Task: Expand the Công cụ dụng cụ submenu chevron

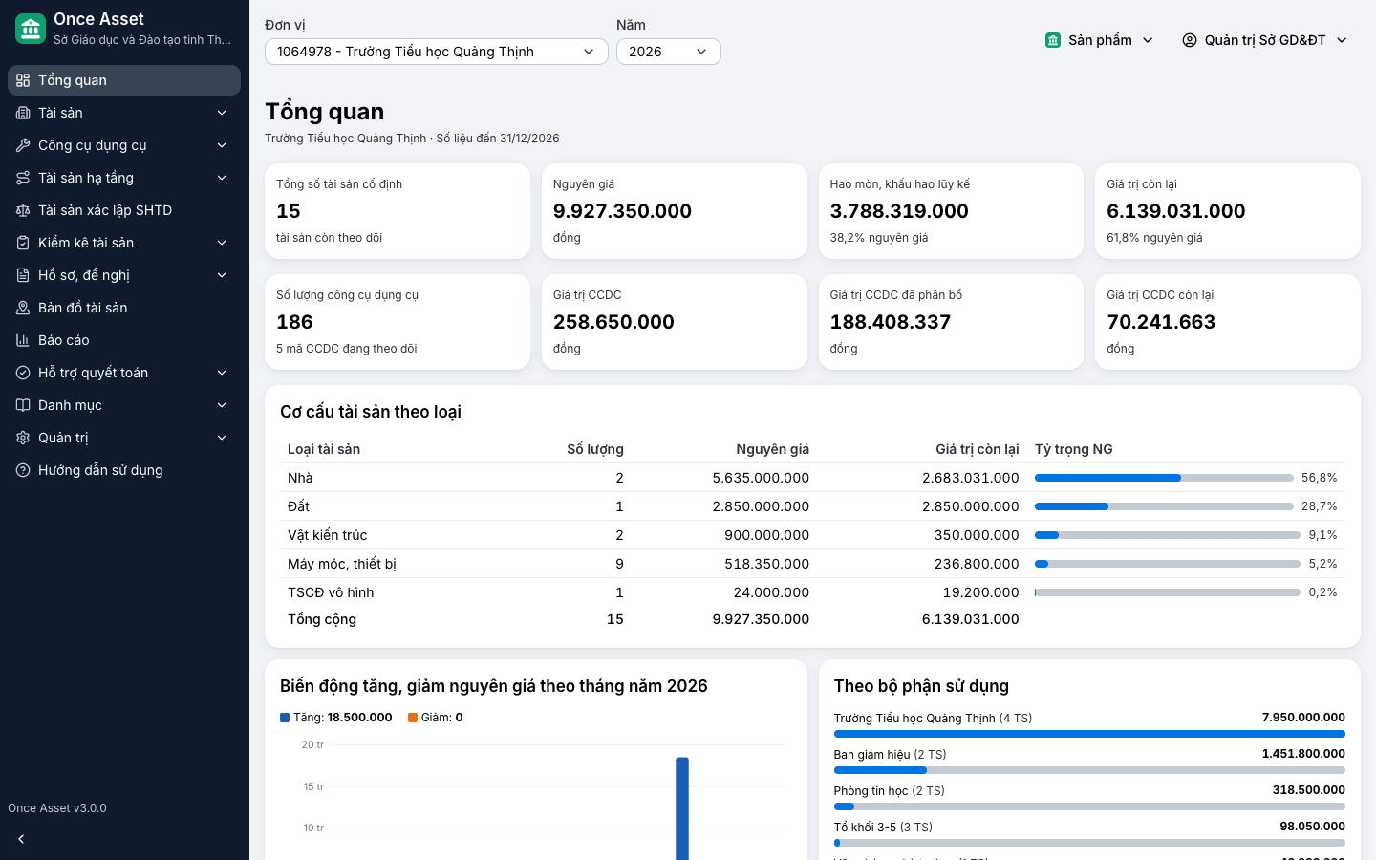Action: click(x=222, y=145)
